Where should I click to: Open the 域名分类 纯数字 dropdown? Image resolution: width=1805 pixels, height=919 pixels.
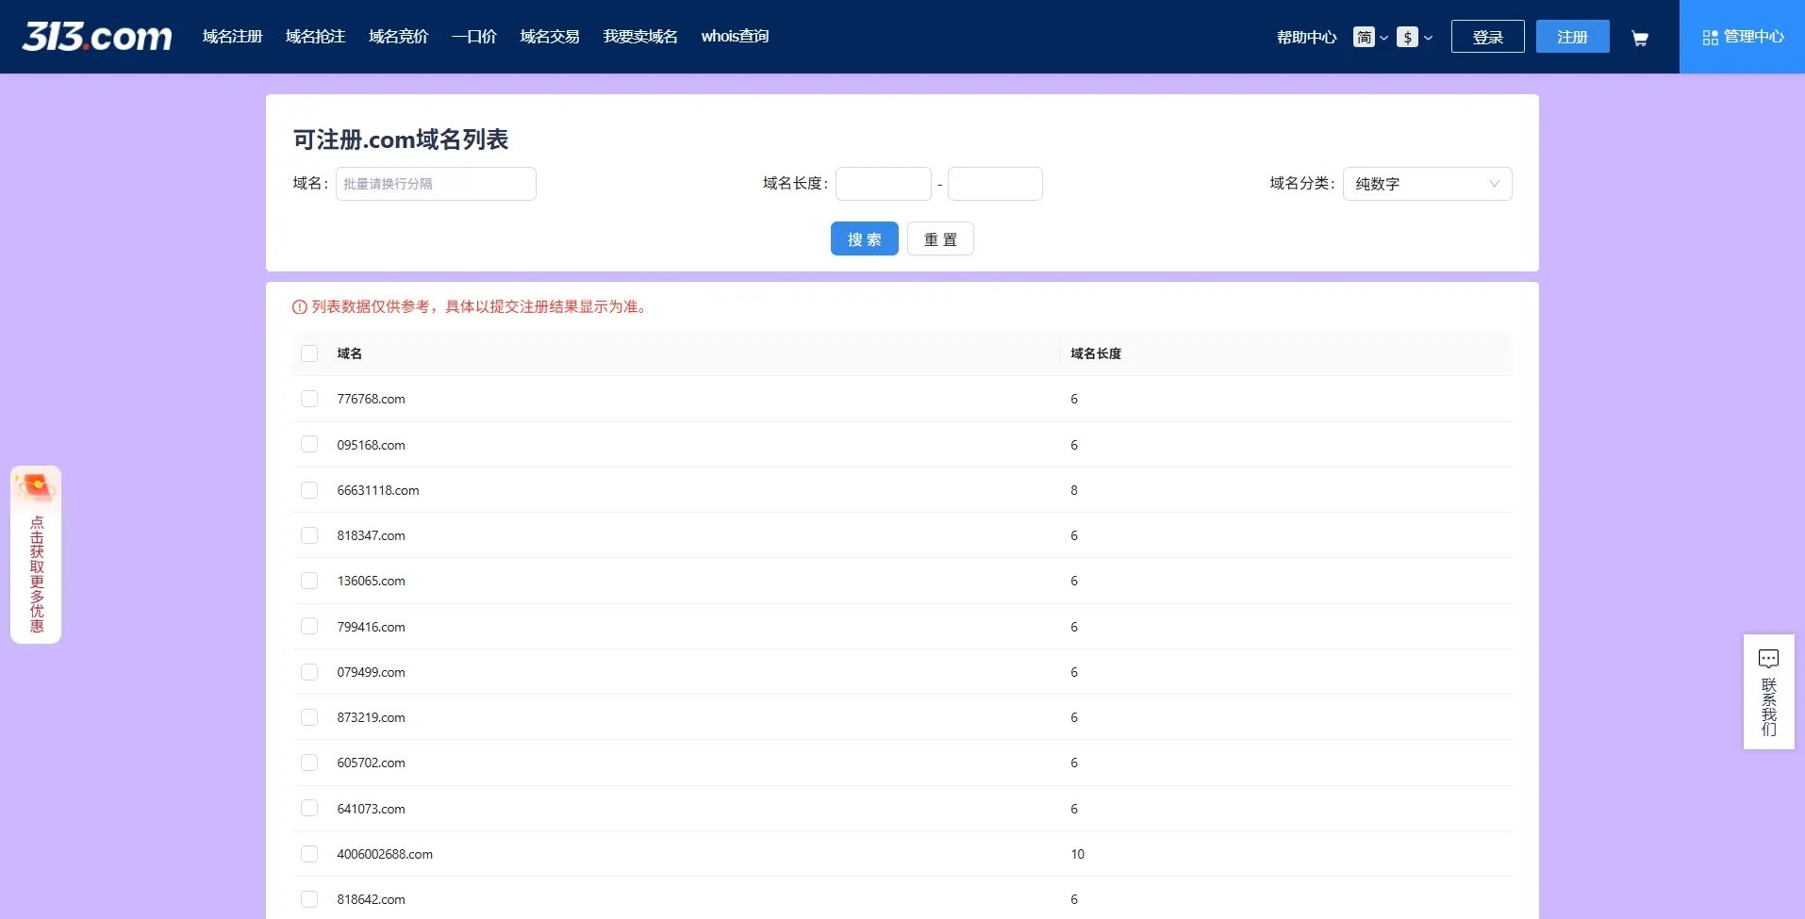1427,184
